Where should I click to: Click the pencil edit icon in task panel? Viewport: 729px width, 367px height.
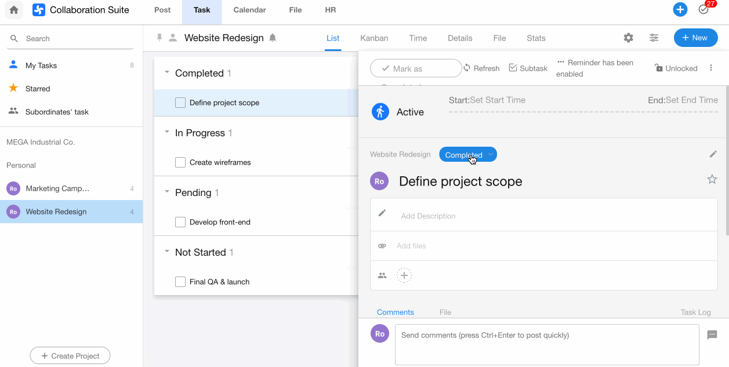[713, 154]
